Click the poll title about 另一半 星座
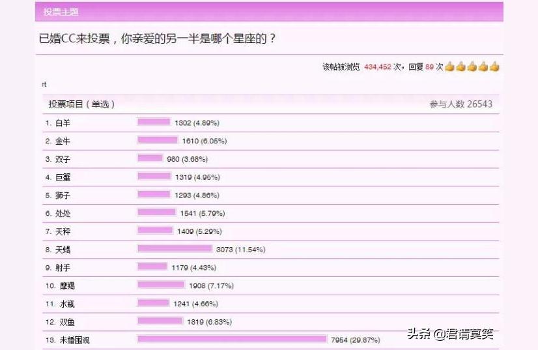 pos(158,38)
